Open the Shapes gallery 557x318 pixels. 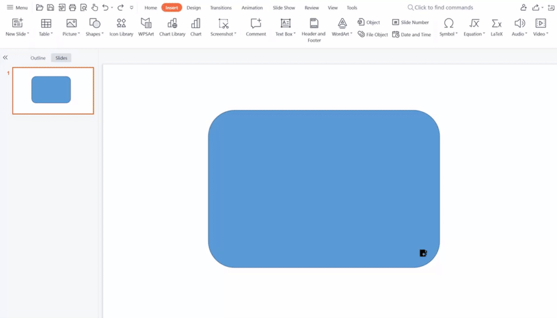coord(95,27)
